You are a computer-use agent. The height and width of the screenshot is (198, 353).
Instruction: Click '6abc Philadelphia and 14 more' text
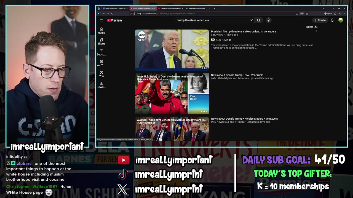[229, 78]
